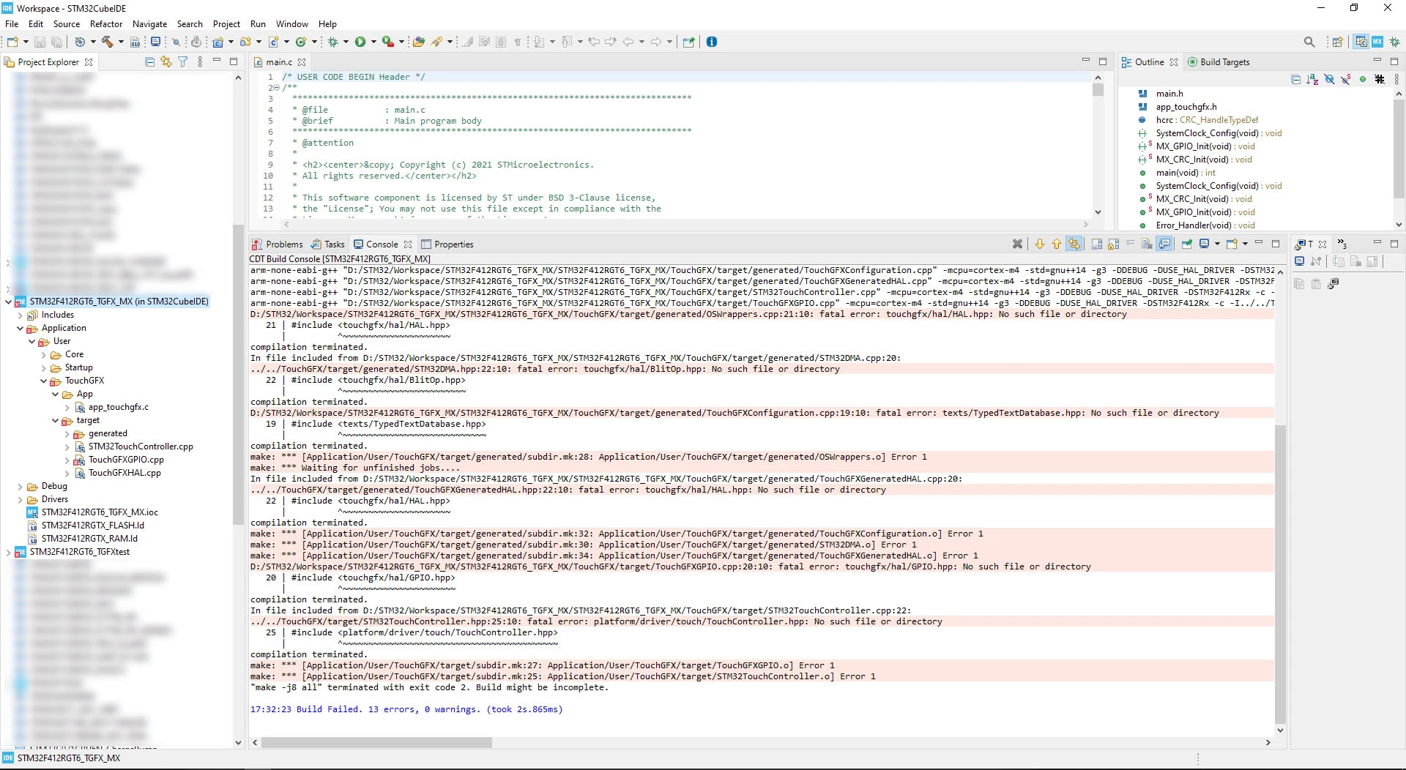1406x770 pixels.
Task: Select TouchGFXHAL.cpp in Project Explorer
Action: click(x=124, y=473)
